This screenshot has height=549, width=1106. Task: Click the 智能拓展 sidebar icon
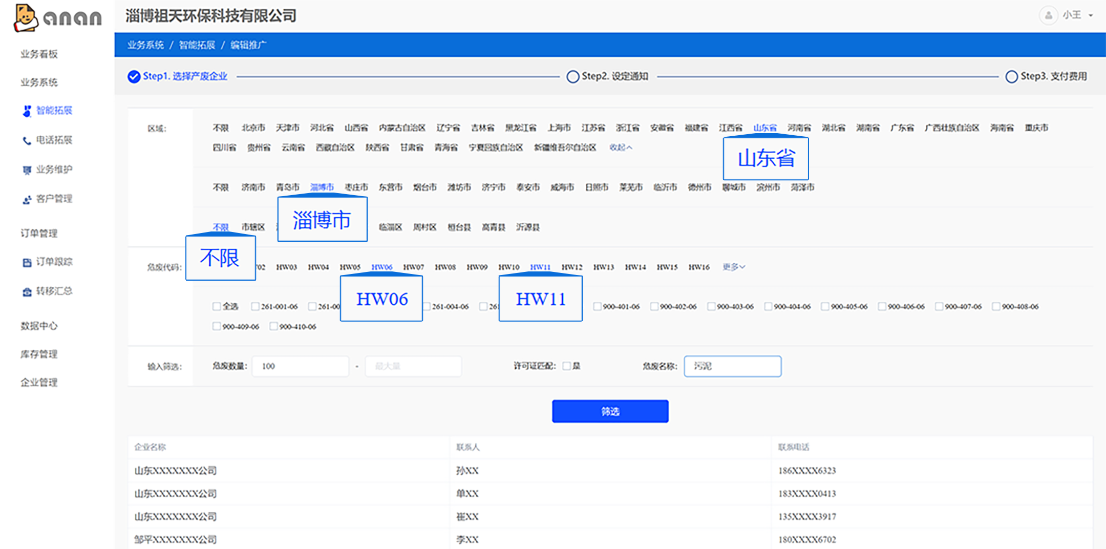pos(27,111)
